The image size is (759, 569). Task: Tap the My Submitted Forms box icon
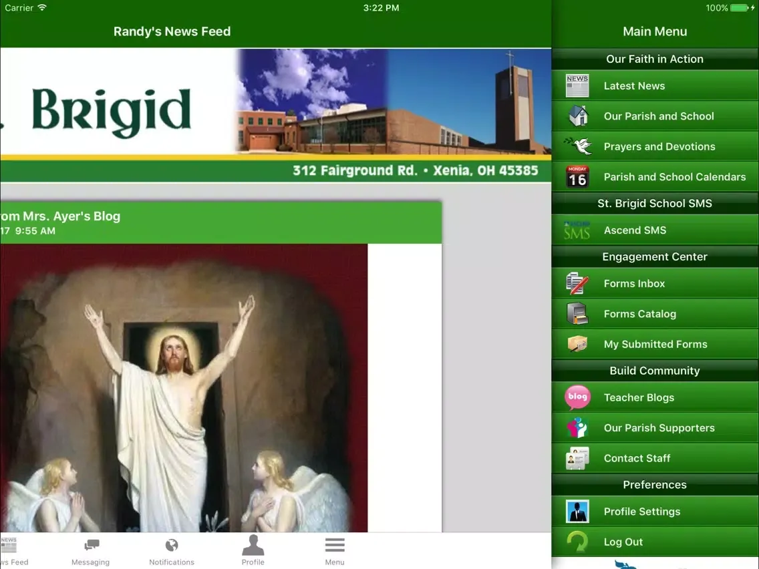(577, 344)
